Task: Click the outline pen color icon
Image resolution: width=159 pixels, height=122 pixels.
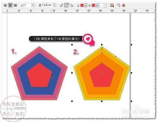Action: [78, 5]
